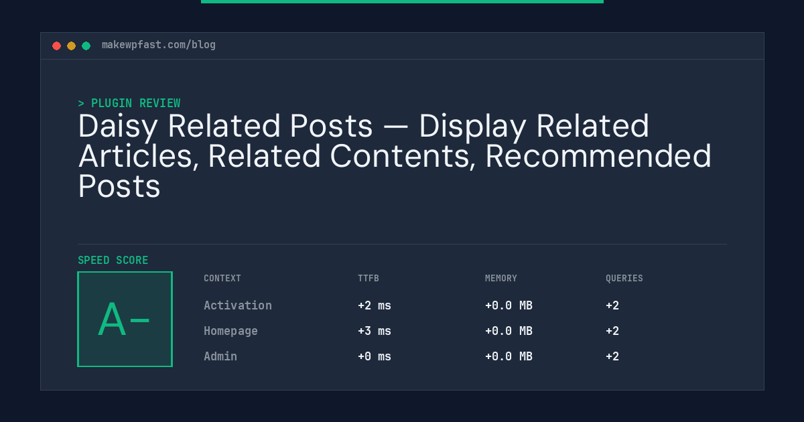Select the Homepage row label
This screenshot has width=804, height=422.
pos(230,331)
